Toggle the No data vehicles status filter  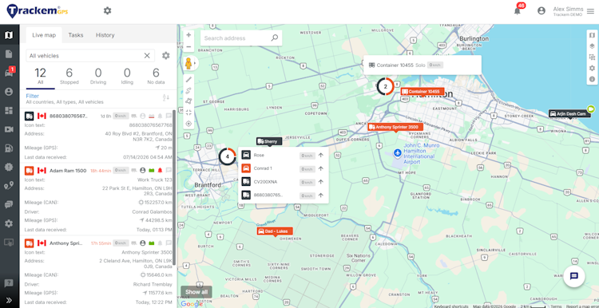pyautogui.click(x=156, y=76)
